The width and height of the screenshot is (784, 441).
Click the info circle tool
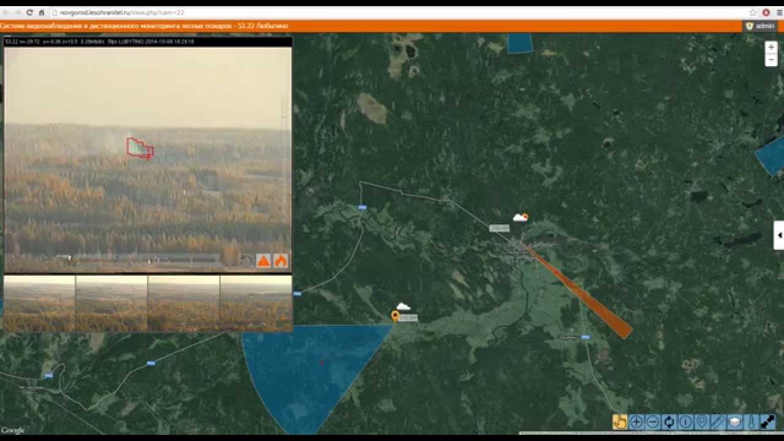[685, 422]
